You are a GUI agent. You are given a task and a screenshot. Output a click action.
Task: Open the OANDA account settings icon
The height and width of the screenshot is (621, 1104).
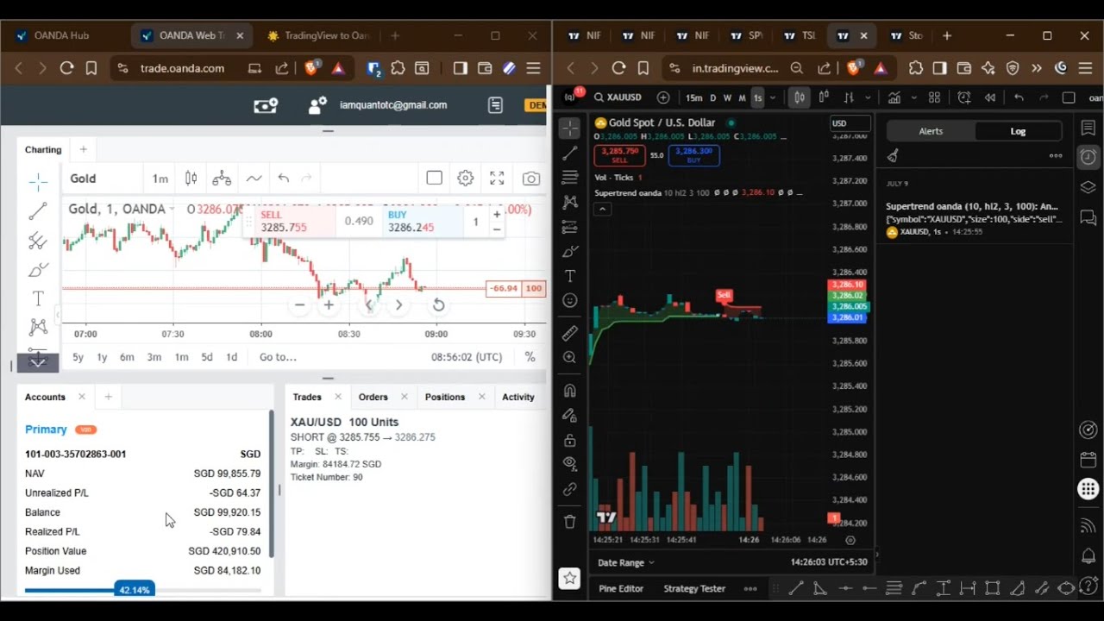coord(318,105)
